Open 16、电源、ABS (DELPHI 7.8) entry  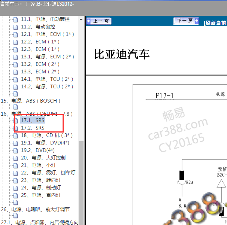37,114
